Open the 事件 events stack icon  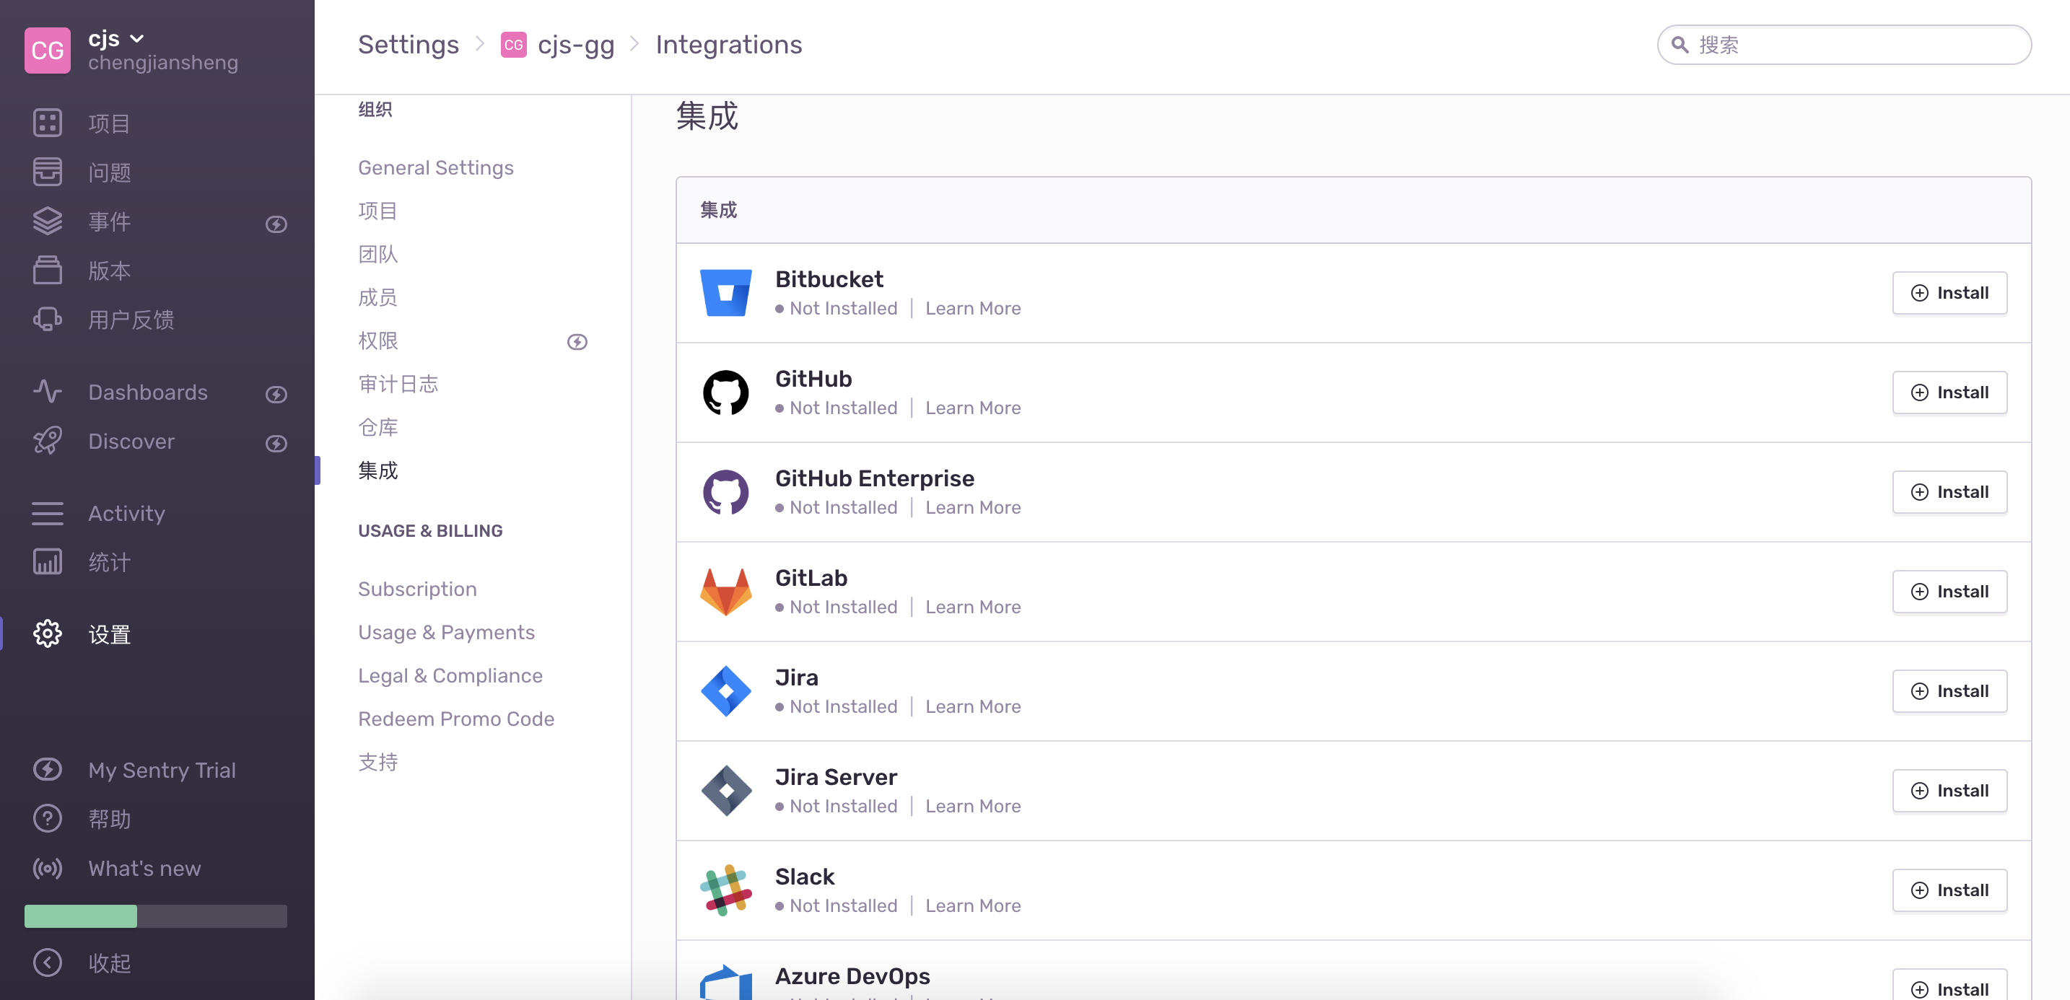pyautogui.click(x=48, y=221)
